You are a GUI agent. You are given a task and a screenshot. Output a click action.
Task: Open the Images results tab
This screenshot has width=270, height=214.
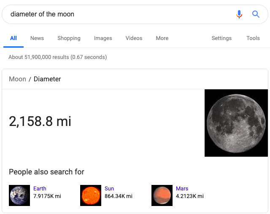tap(103, 38)
